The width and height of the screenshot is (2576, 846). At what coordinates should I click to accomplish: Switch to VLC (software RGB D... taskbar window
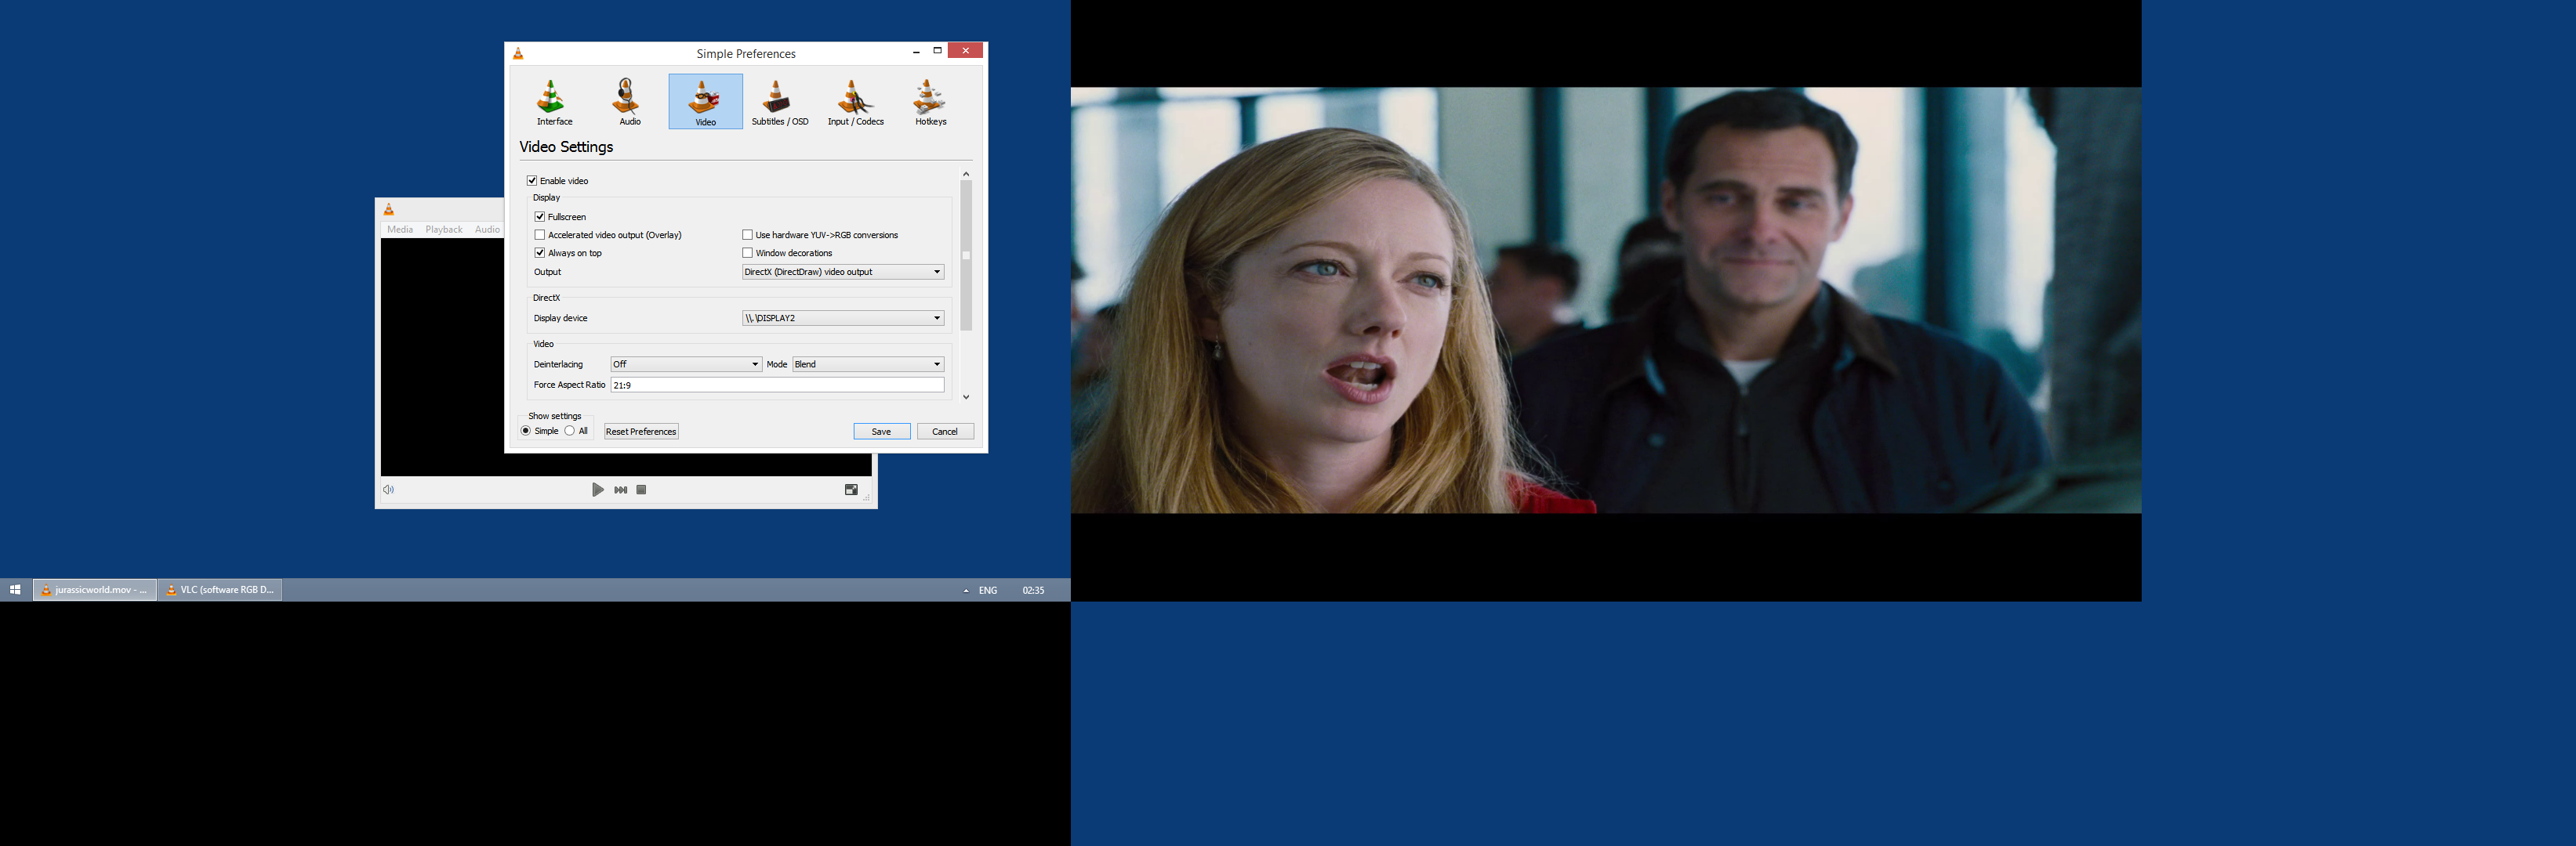[220, 591]
